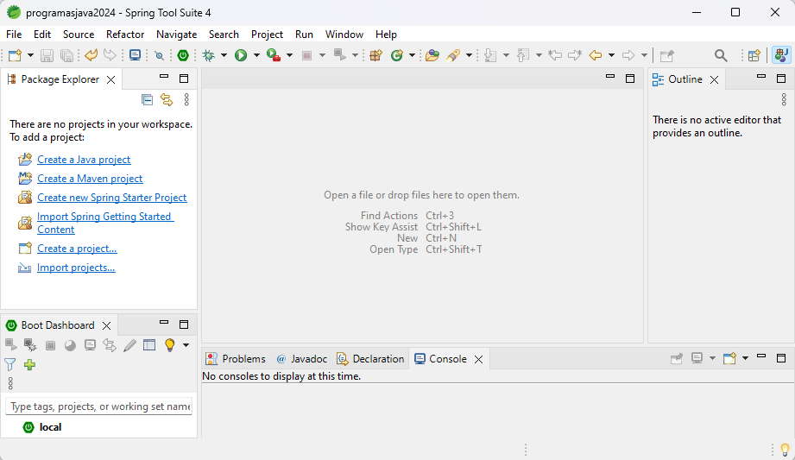
Task: Open the Debug dropdown arrow
Action: [x=224, y=55]
